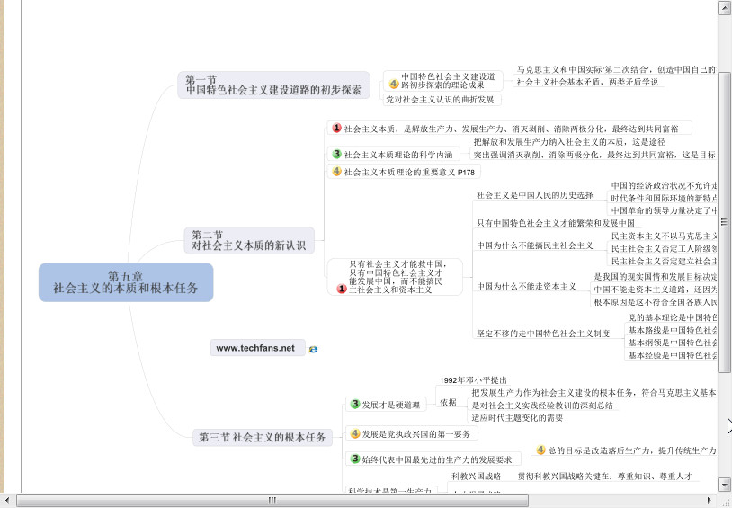This screenshot has height=508, width=732.
Task: Click the text 社会主义是中国人民的历史选择
Action: (535, 195)
